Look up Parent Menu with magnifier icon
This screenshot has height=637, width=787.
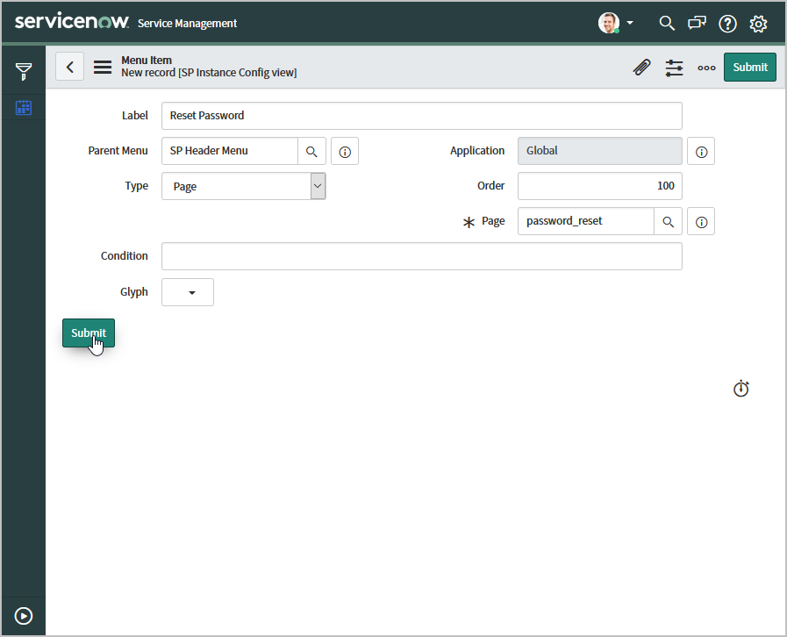tap(311, 151)
